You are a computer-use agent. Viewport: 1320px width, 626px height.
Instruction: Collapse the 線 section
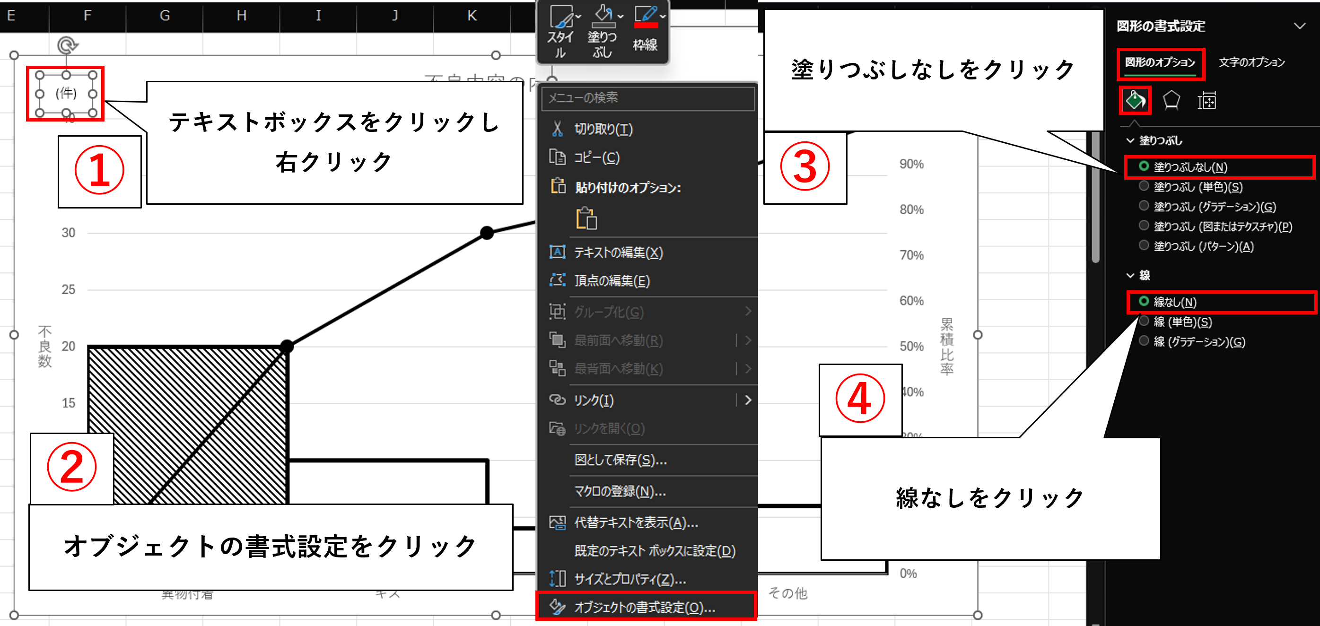click(1130, 276)
